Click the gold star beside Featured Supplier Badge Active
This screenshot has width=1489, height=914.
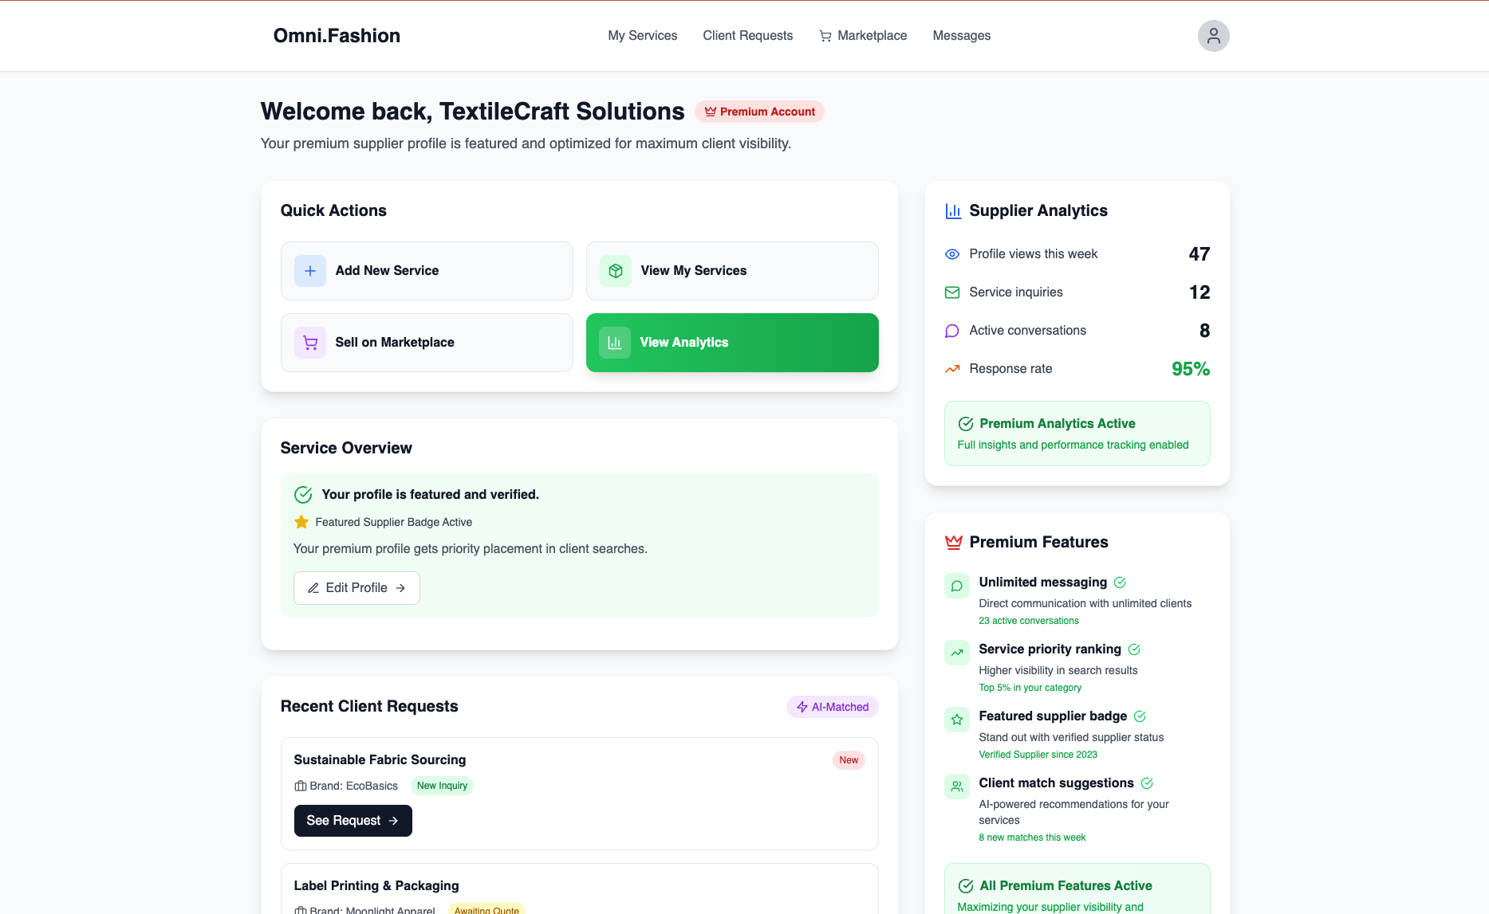(301, 522)
